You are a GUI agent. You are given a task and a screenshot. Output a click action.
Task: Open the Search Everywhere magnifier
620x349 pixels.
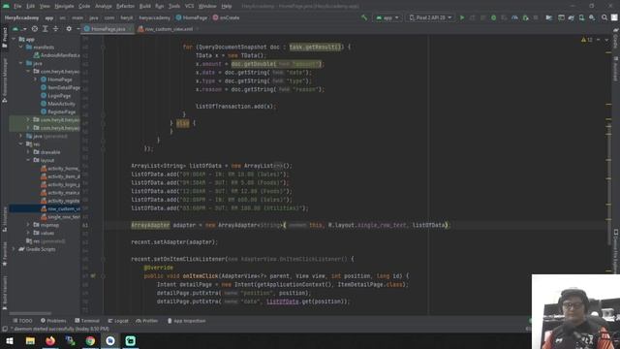(x=604, y=17)
